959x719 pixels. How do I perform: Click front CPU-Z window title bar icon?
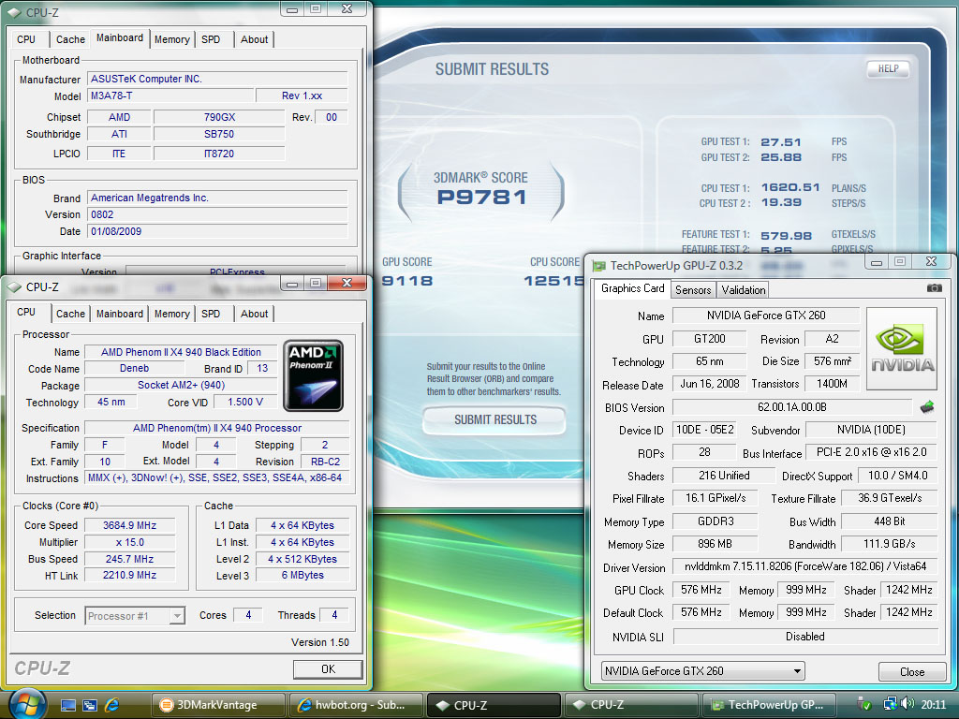pyautogui.click(x=13, y=286)
